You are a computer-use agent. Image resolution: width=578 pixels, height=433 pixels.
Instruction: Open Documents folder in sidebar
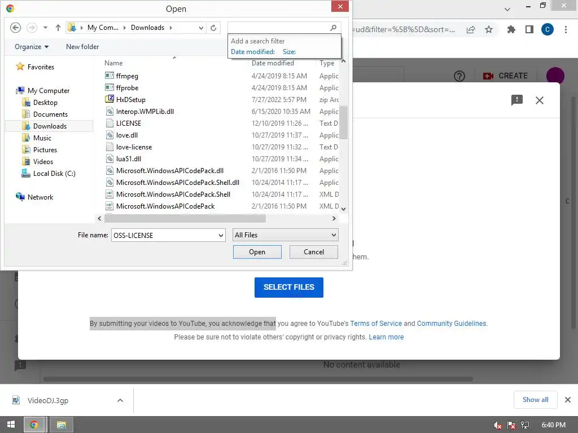(45, 114)
